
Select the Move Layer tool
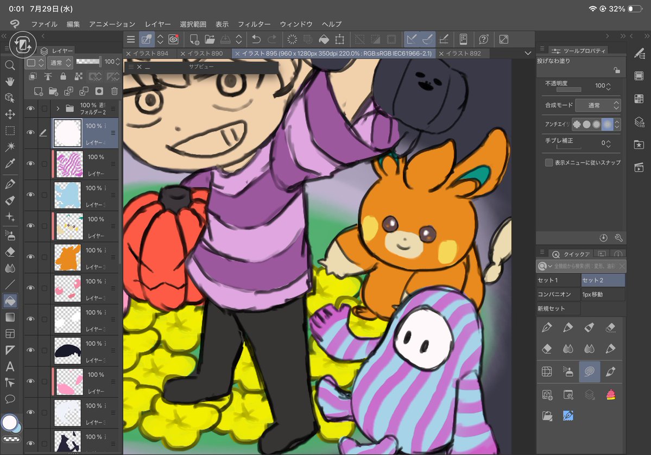pos(10,114)
